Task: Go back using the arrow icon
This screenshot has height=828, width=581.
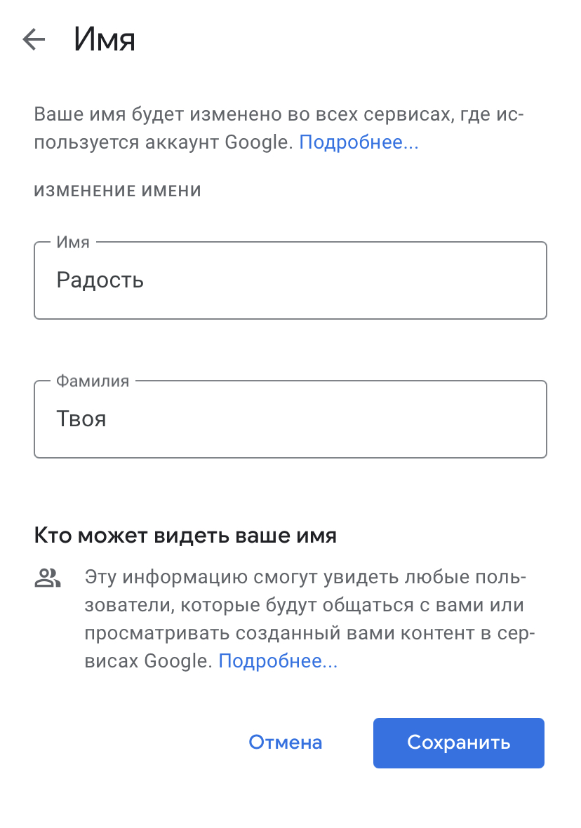Action: [34, 40]
